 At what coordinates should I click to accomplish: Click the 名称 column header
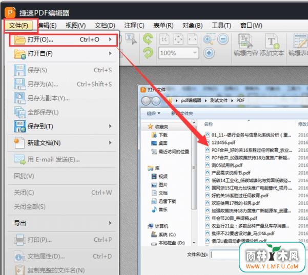pyautogui.click(x=208, y=124)
